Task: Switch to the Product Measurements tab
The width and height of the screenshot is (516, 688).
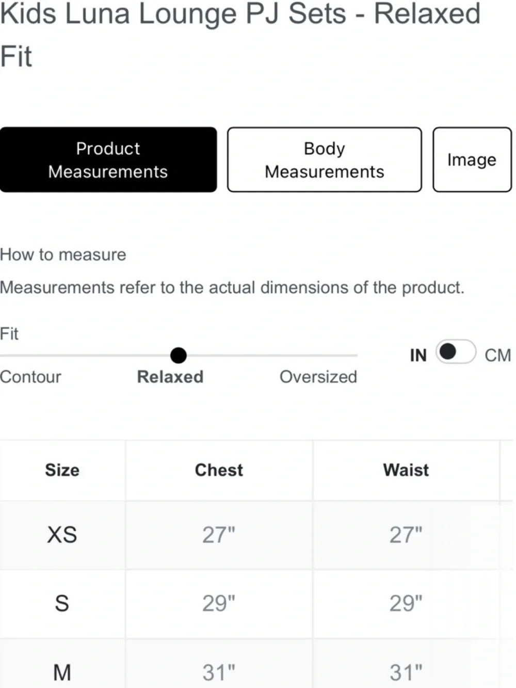Action: (108, 160)
